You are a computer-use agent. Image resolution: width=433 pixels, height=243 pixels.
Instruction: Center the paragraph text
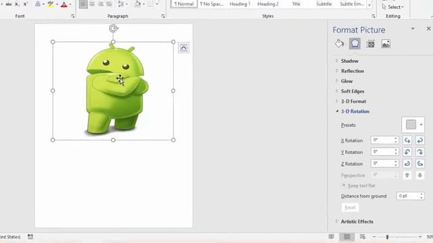[92, 4]
